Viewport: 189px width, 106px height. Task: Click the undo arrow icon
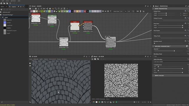pos(10,3)
